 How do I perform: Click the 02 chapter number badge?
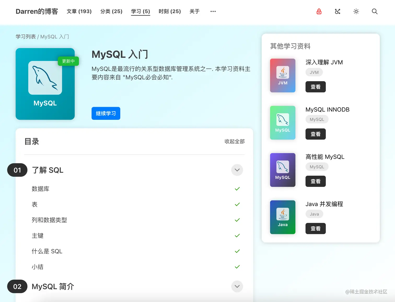click(17, 287)
